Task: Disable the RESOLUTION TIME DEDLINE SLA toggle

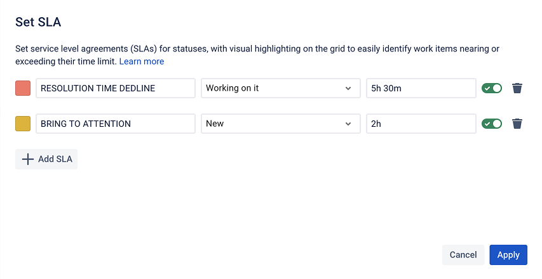Action: click(492, 88)
